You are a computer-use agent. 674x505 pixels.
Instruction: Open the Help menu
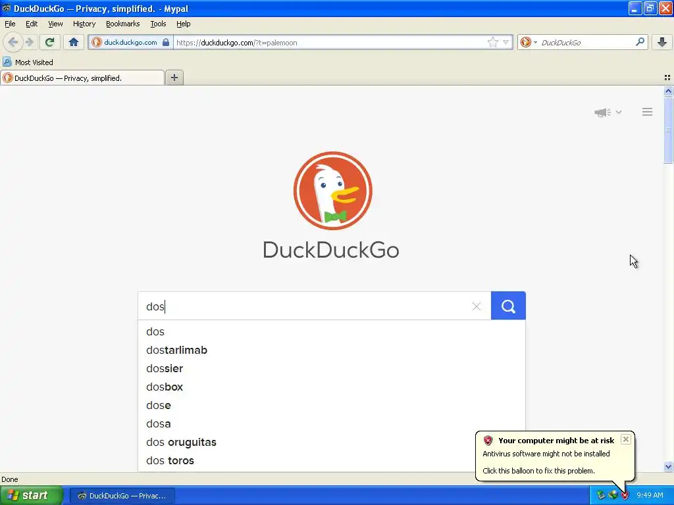[x=183, y=24]
